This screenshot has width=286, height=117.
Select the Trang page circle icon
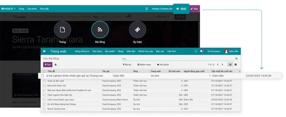point(62,30)
